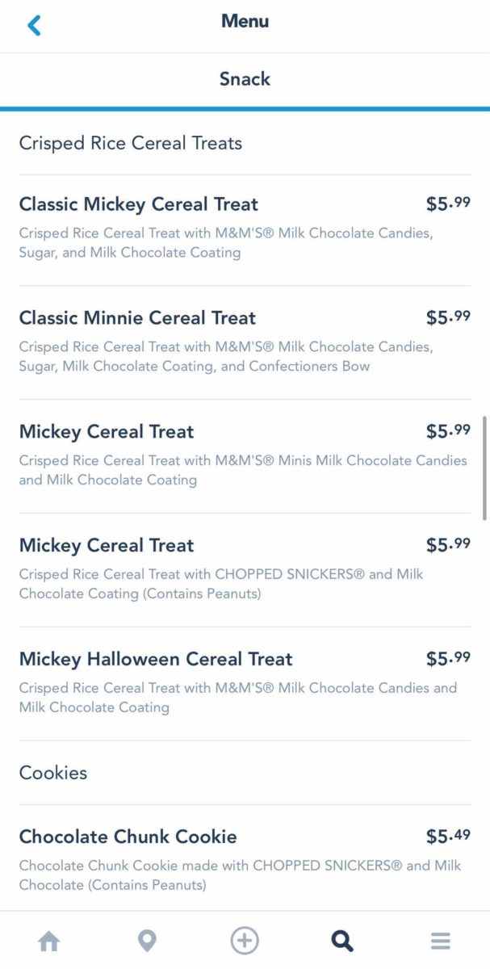Choose the Chocolate Chunk Cookie item
490x969 pixels.
[x=128, y=837]
